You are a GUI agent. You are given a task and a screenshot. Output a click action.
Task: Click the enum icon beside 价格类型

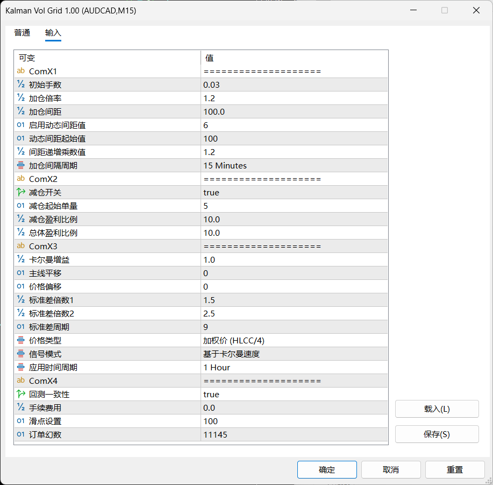click(21, 340)
